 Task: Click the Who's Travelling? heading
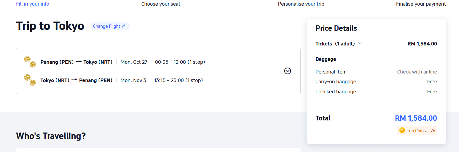click(51, 136)
